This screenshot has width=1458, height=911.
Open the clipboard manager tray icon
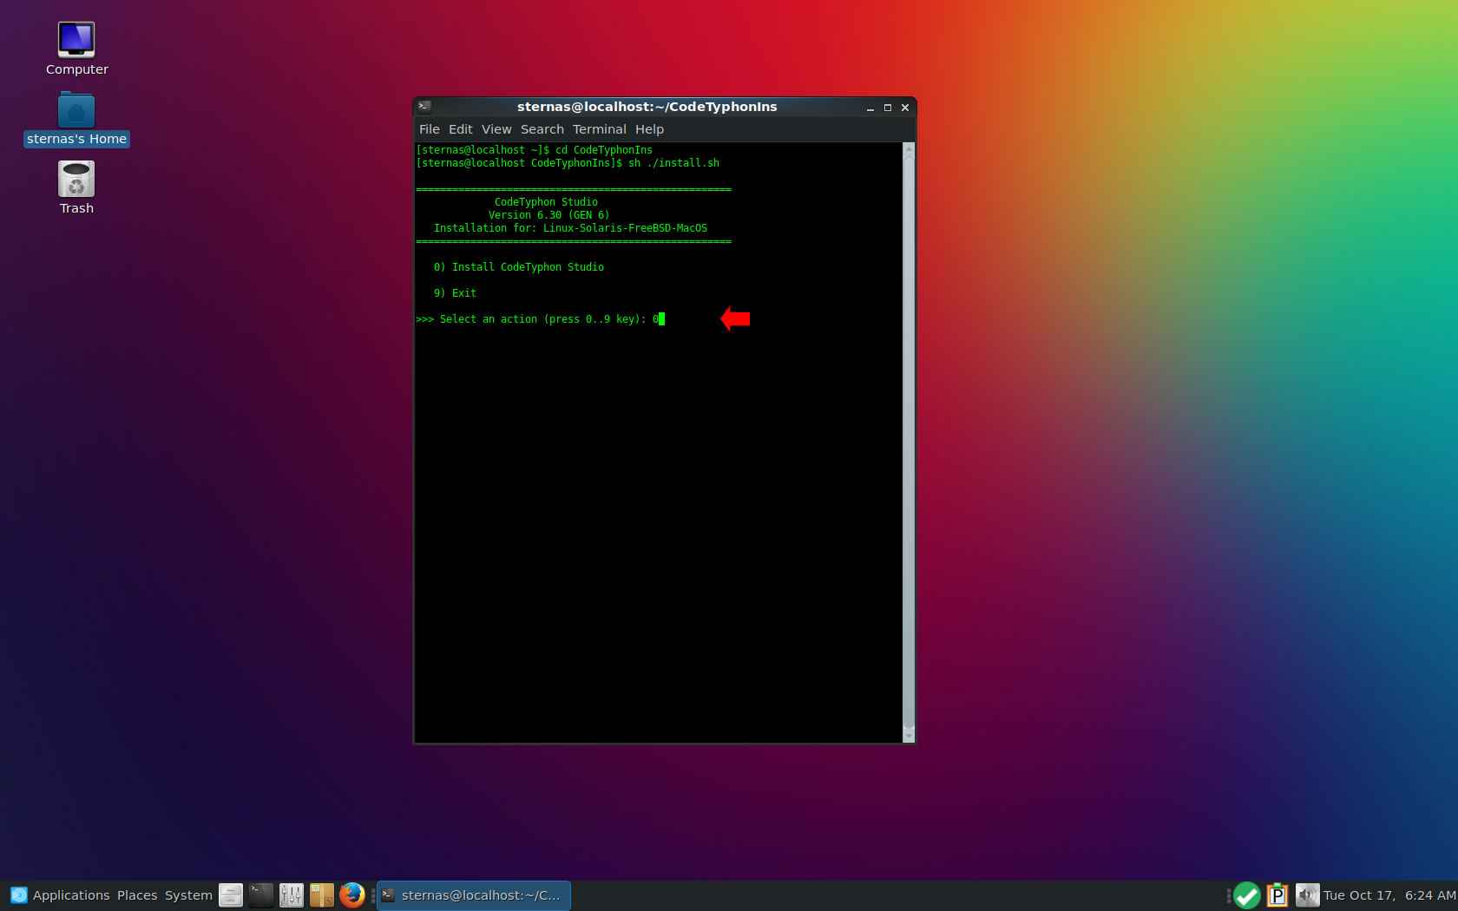click(x=1277, y=895)
